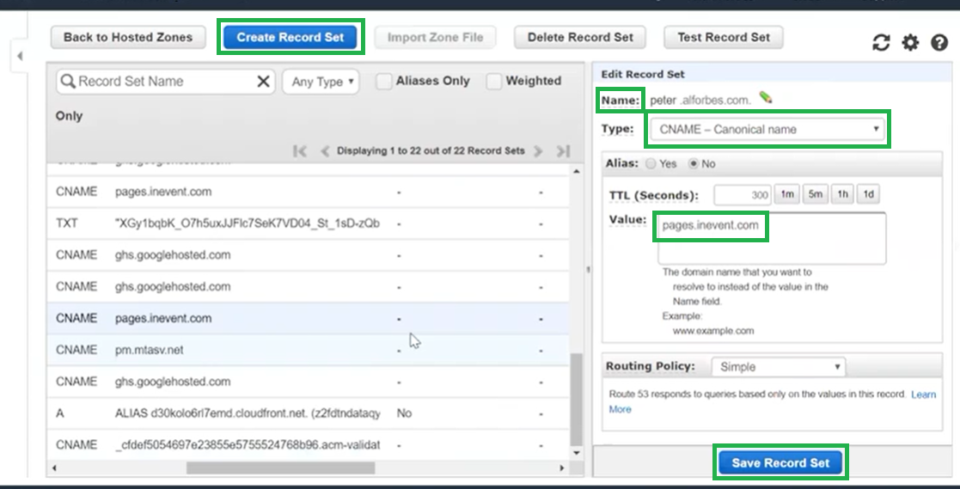Image resolution: width=960 pixels, height=489 pixels.
Task: Set TTL to 1m
Action: (786, 194)
